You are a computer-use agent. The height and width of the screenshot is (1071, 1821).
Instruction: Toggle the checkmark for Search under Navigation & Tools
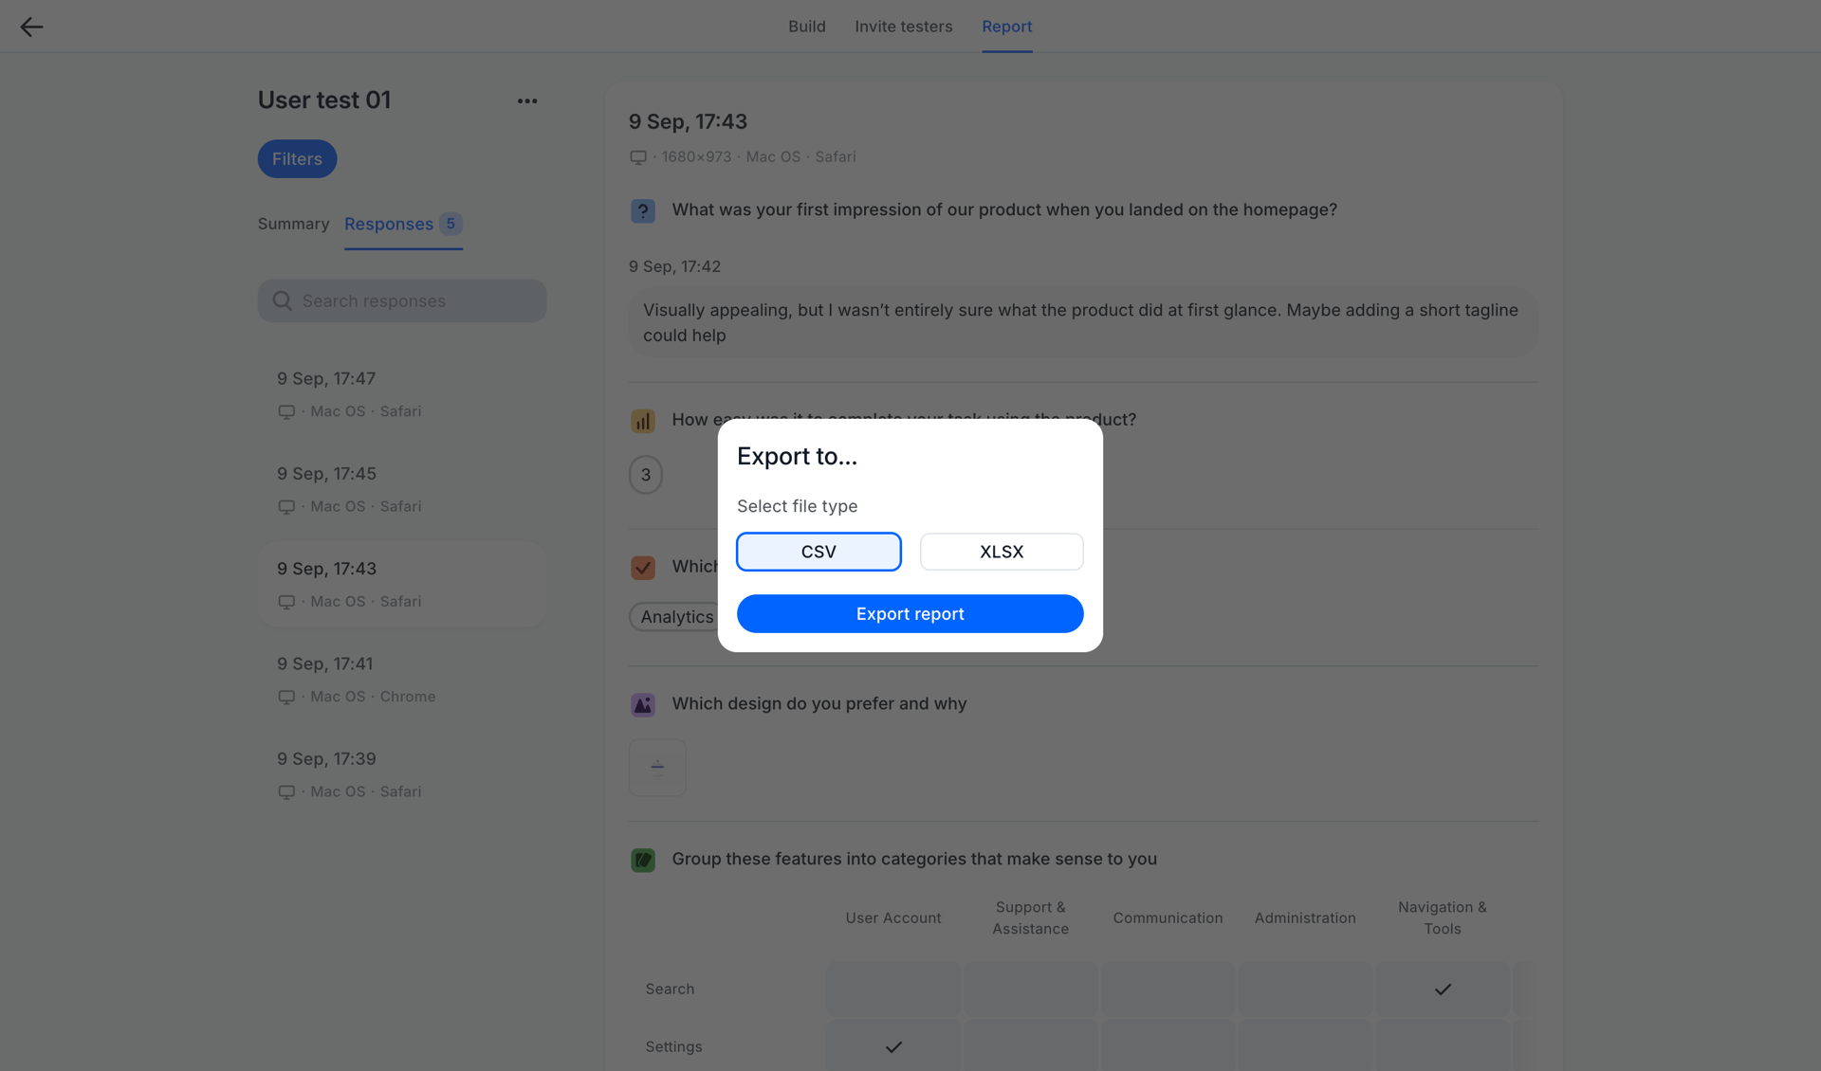1442,989
